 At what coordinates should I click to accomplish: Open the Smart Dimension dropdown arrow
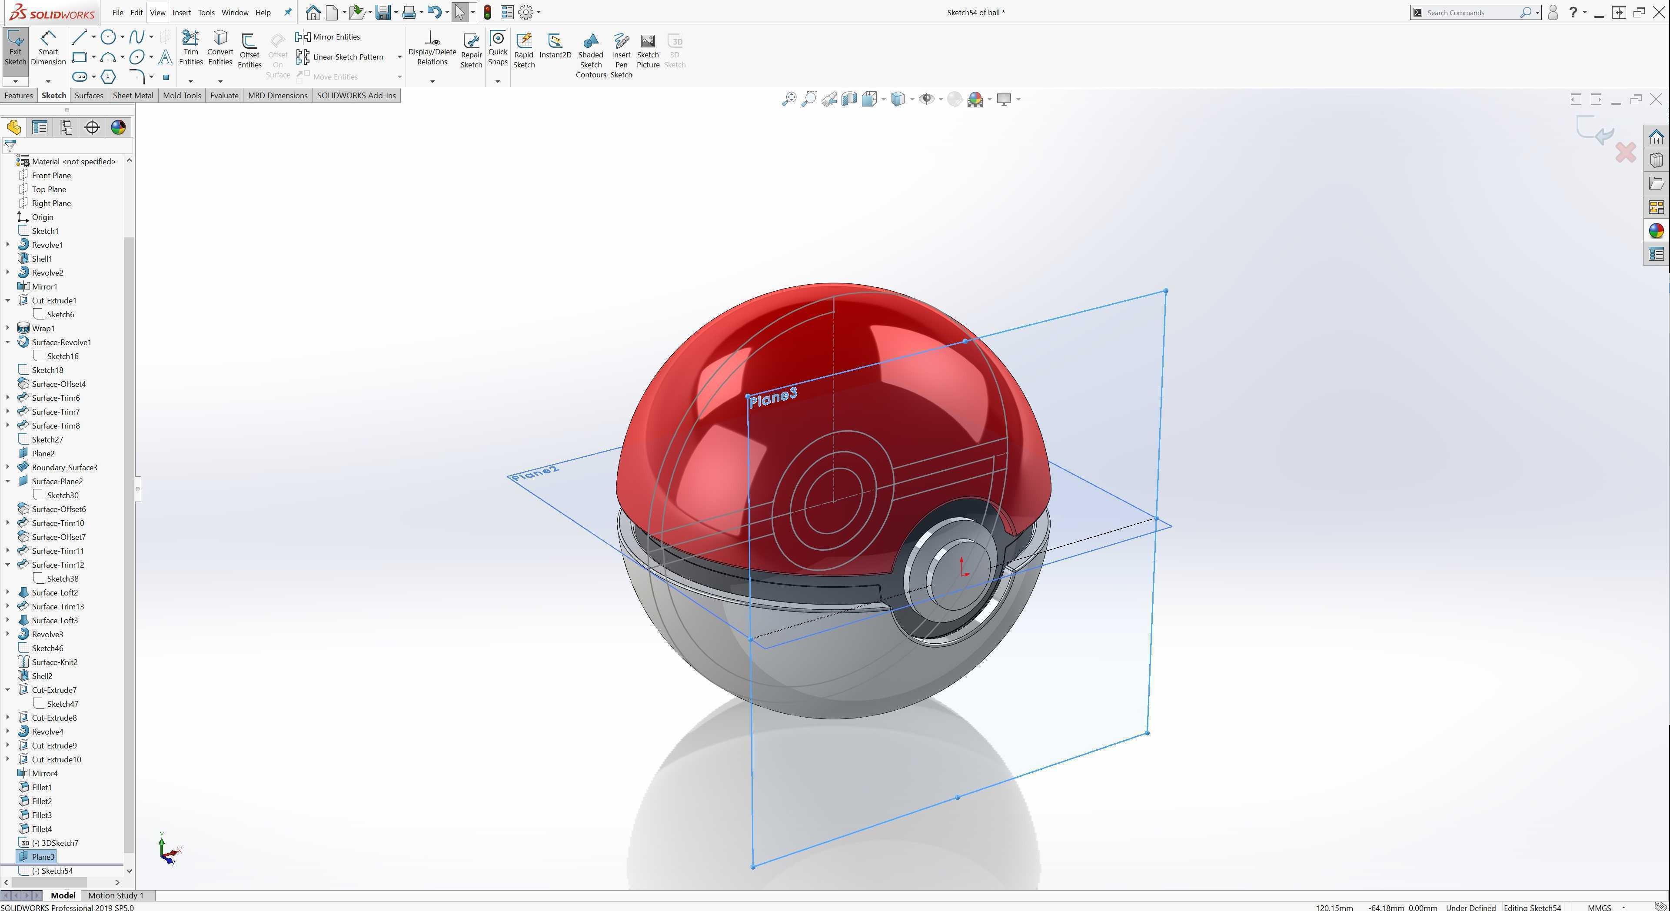pos(48,81)
